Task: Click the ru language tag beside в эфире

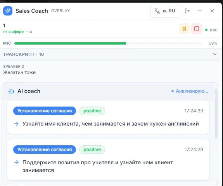Action: click(30, 32)
